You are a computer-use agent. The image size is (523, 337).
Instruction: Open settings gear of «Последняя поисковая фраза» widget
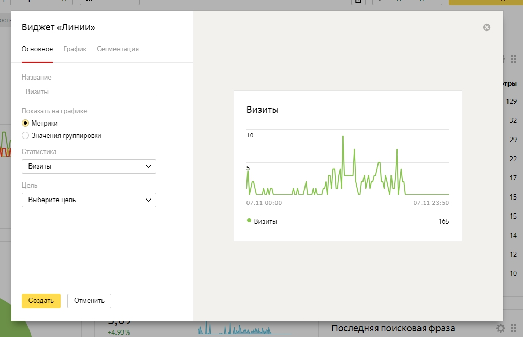coord(500,328)
